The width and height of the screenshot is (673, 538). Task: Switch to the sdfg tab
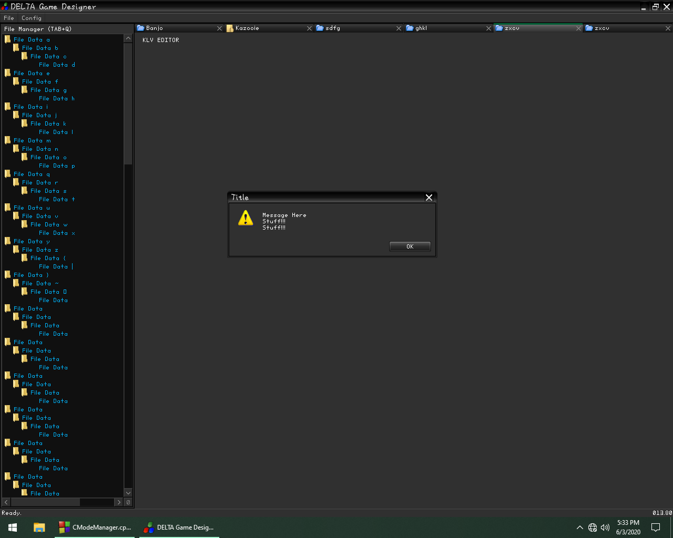pyautogui.click(x=333, y=28)
